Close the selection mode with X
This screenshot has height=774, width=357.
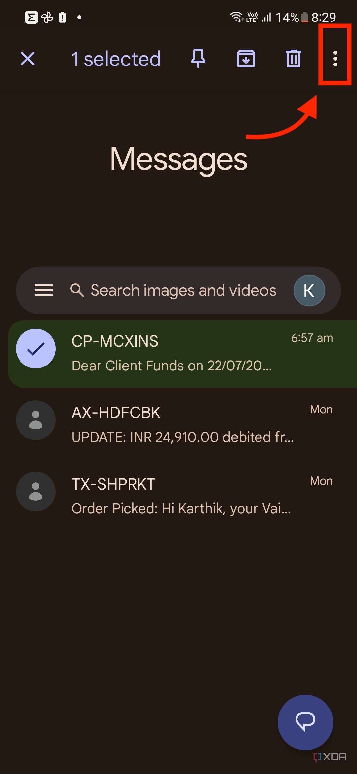click(x=28, y=59)
